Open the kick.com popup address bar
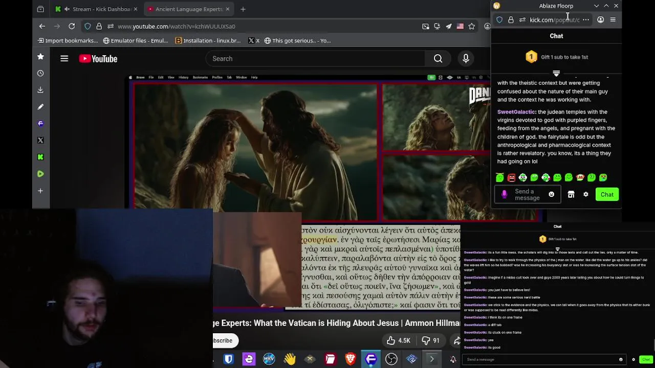This screenshot has height=368, width=655. [x=555, y=20]
